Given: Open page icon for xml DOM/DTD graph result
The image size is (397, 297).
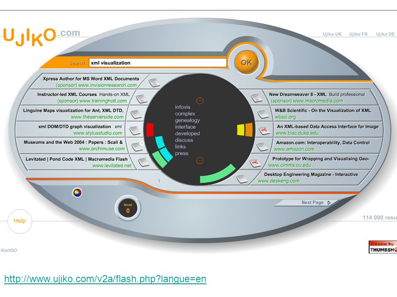Looking at the screenshot, I should tap(134, 131).
